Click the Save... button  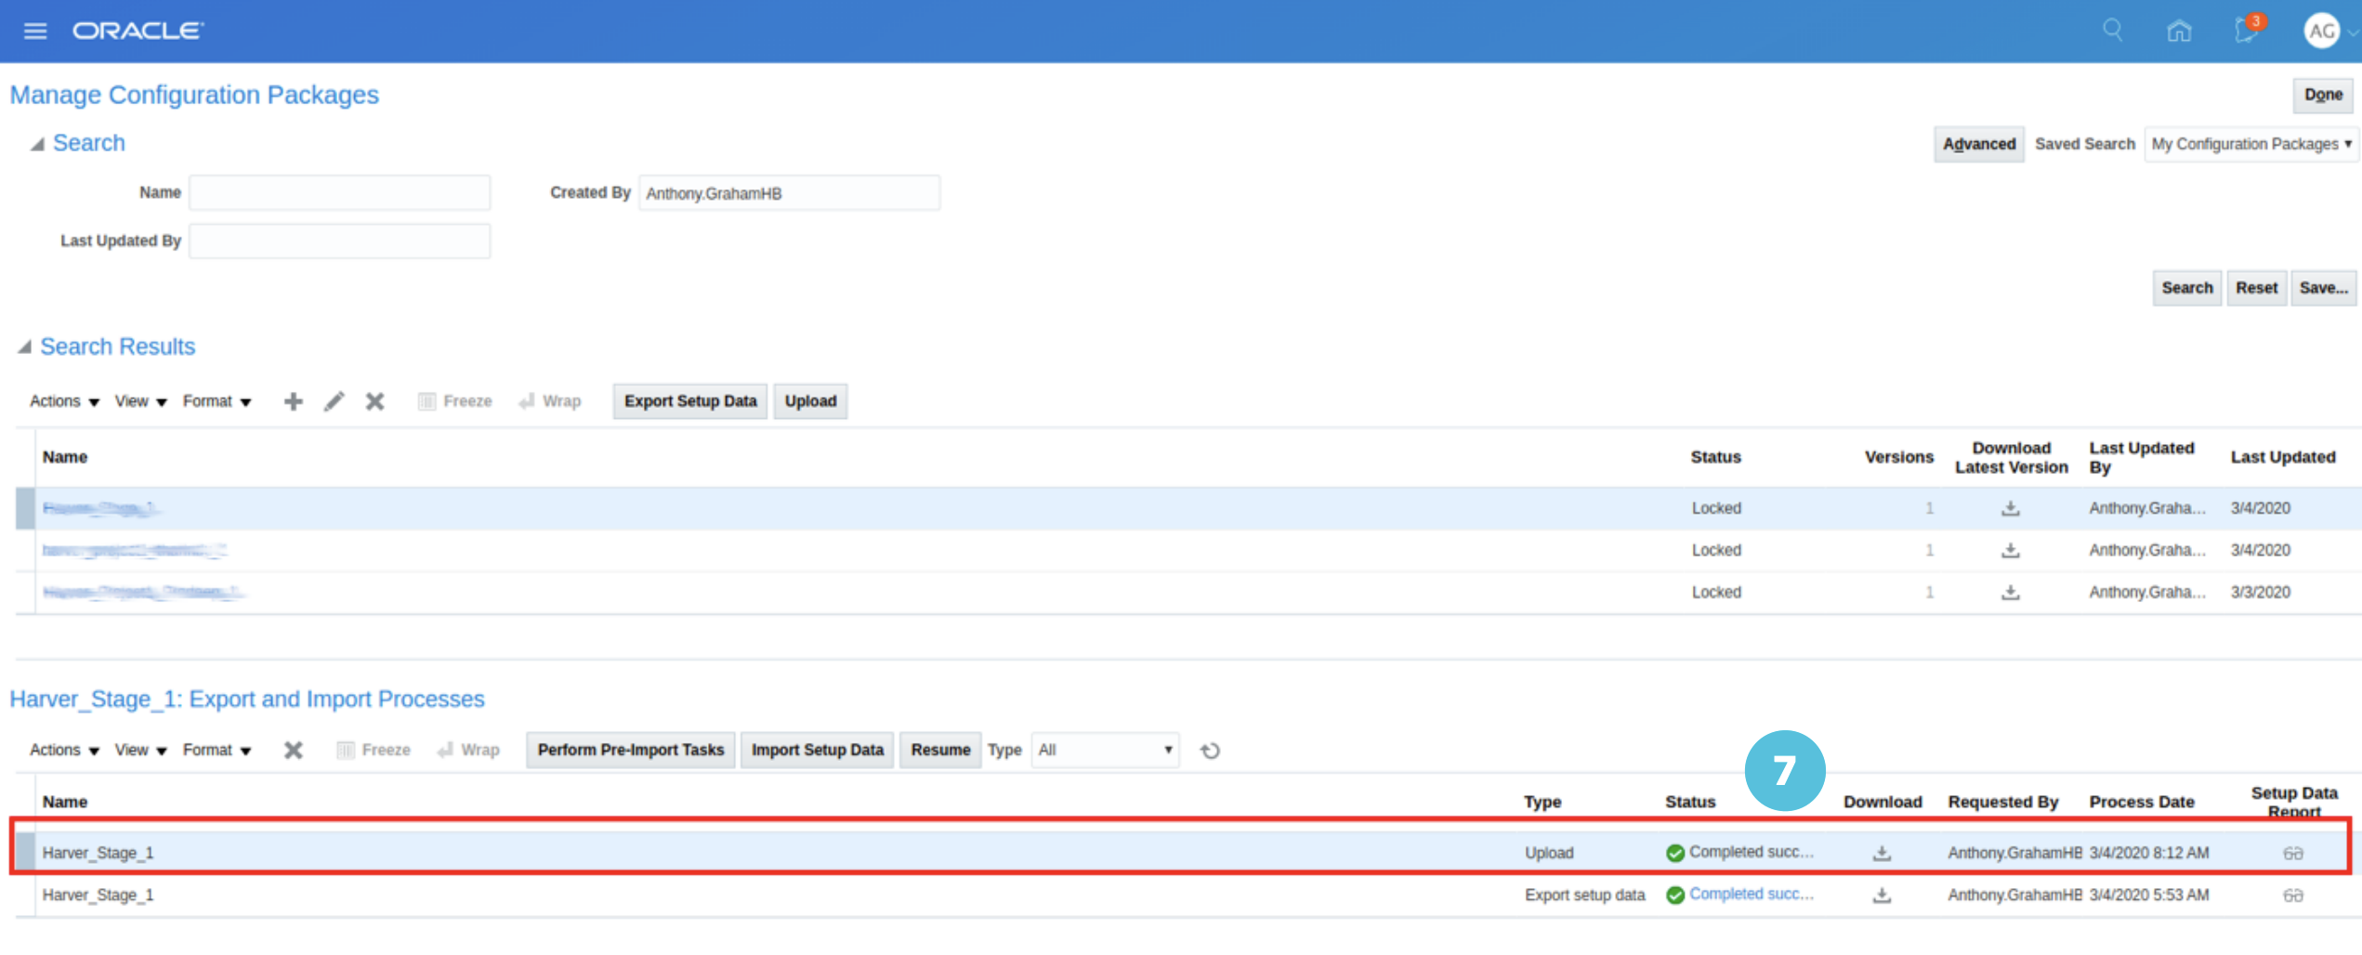(2323, 288)
